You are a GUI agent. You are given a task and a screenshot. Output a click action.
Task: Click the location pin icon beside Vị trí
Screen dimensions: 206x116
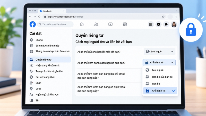pos(31,89)
